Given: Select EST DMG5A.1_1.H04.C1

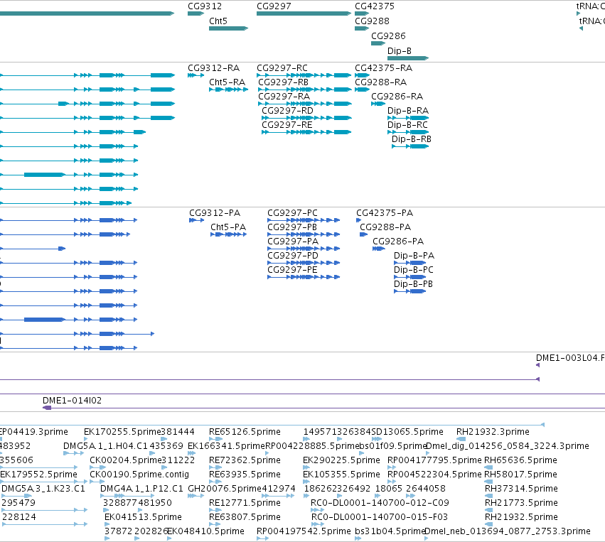Looking at the screenshot, I should (73, 453).
